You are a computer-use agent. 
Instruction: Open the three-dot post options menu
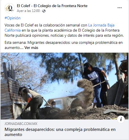pyautogui.click(x=120, y=8)
